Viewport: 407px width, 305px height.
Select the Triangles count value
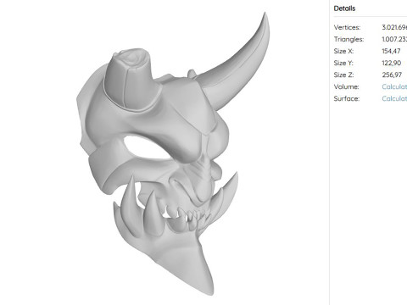394,39
